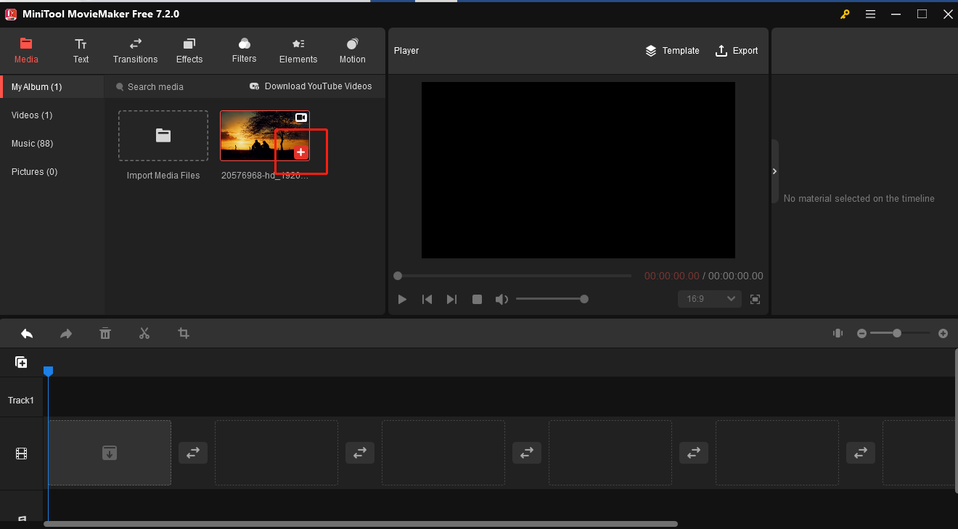Click the next frame button
958x529 pixels.
451,299
